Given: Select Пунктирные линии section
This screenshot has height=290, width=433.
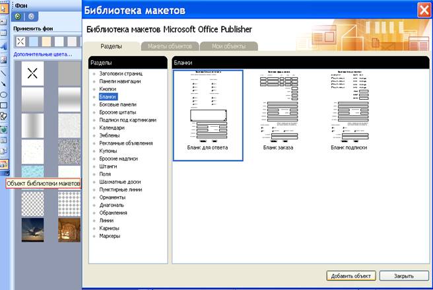Looking at the screenshot, I should 121,190.
